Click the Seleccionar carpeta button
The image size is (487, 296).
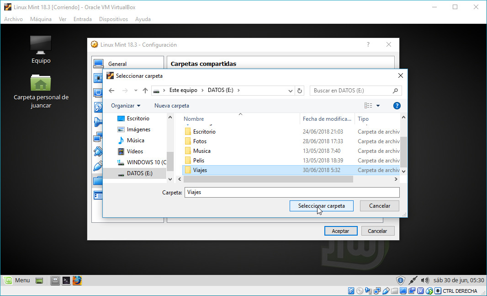[321, 206]
